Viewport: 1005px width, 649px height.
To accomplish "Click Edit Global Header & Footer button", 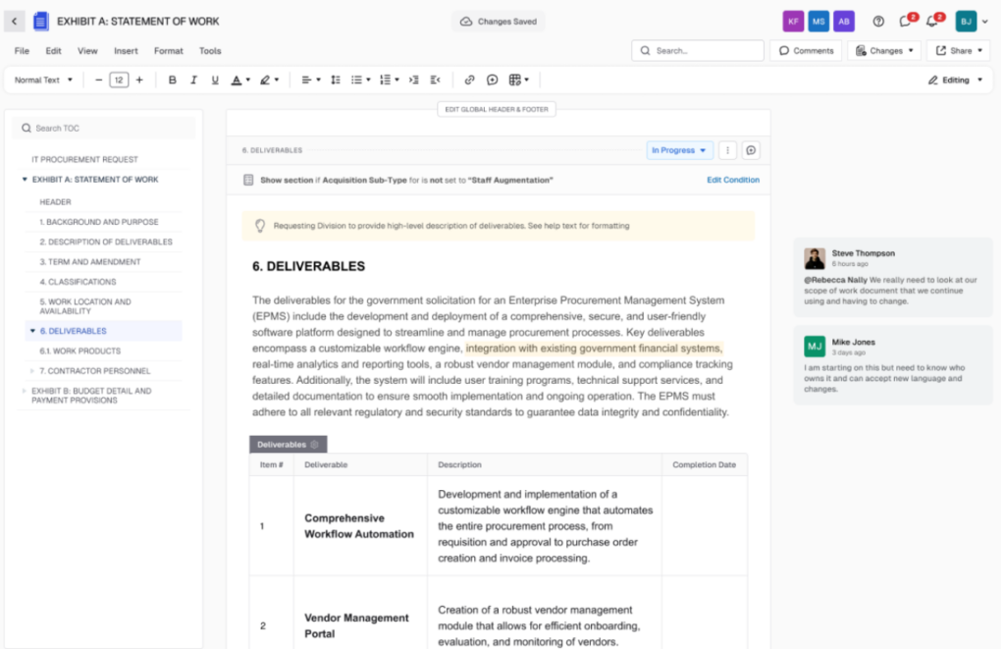I will coord(496,109).
